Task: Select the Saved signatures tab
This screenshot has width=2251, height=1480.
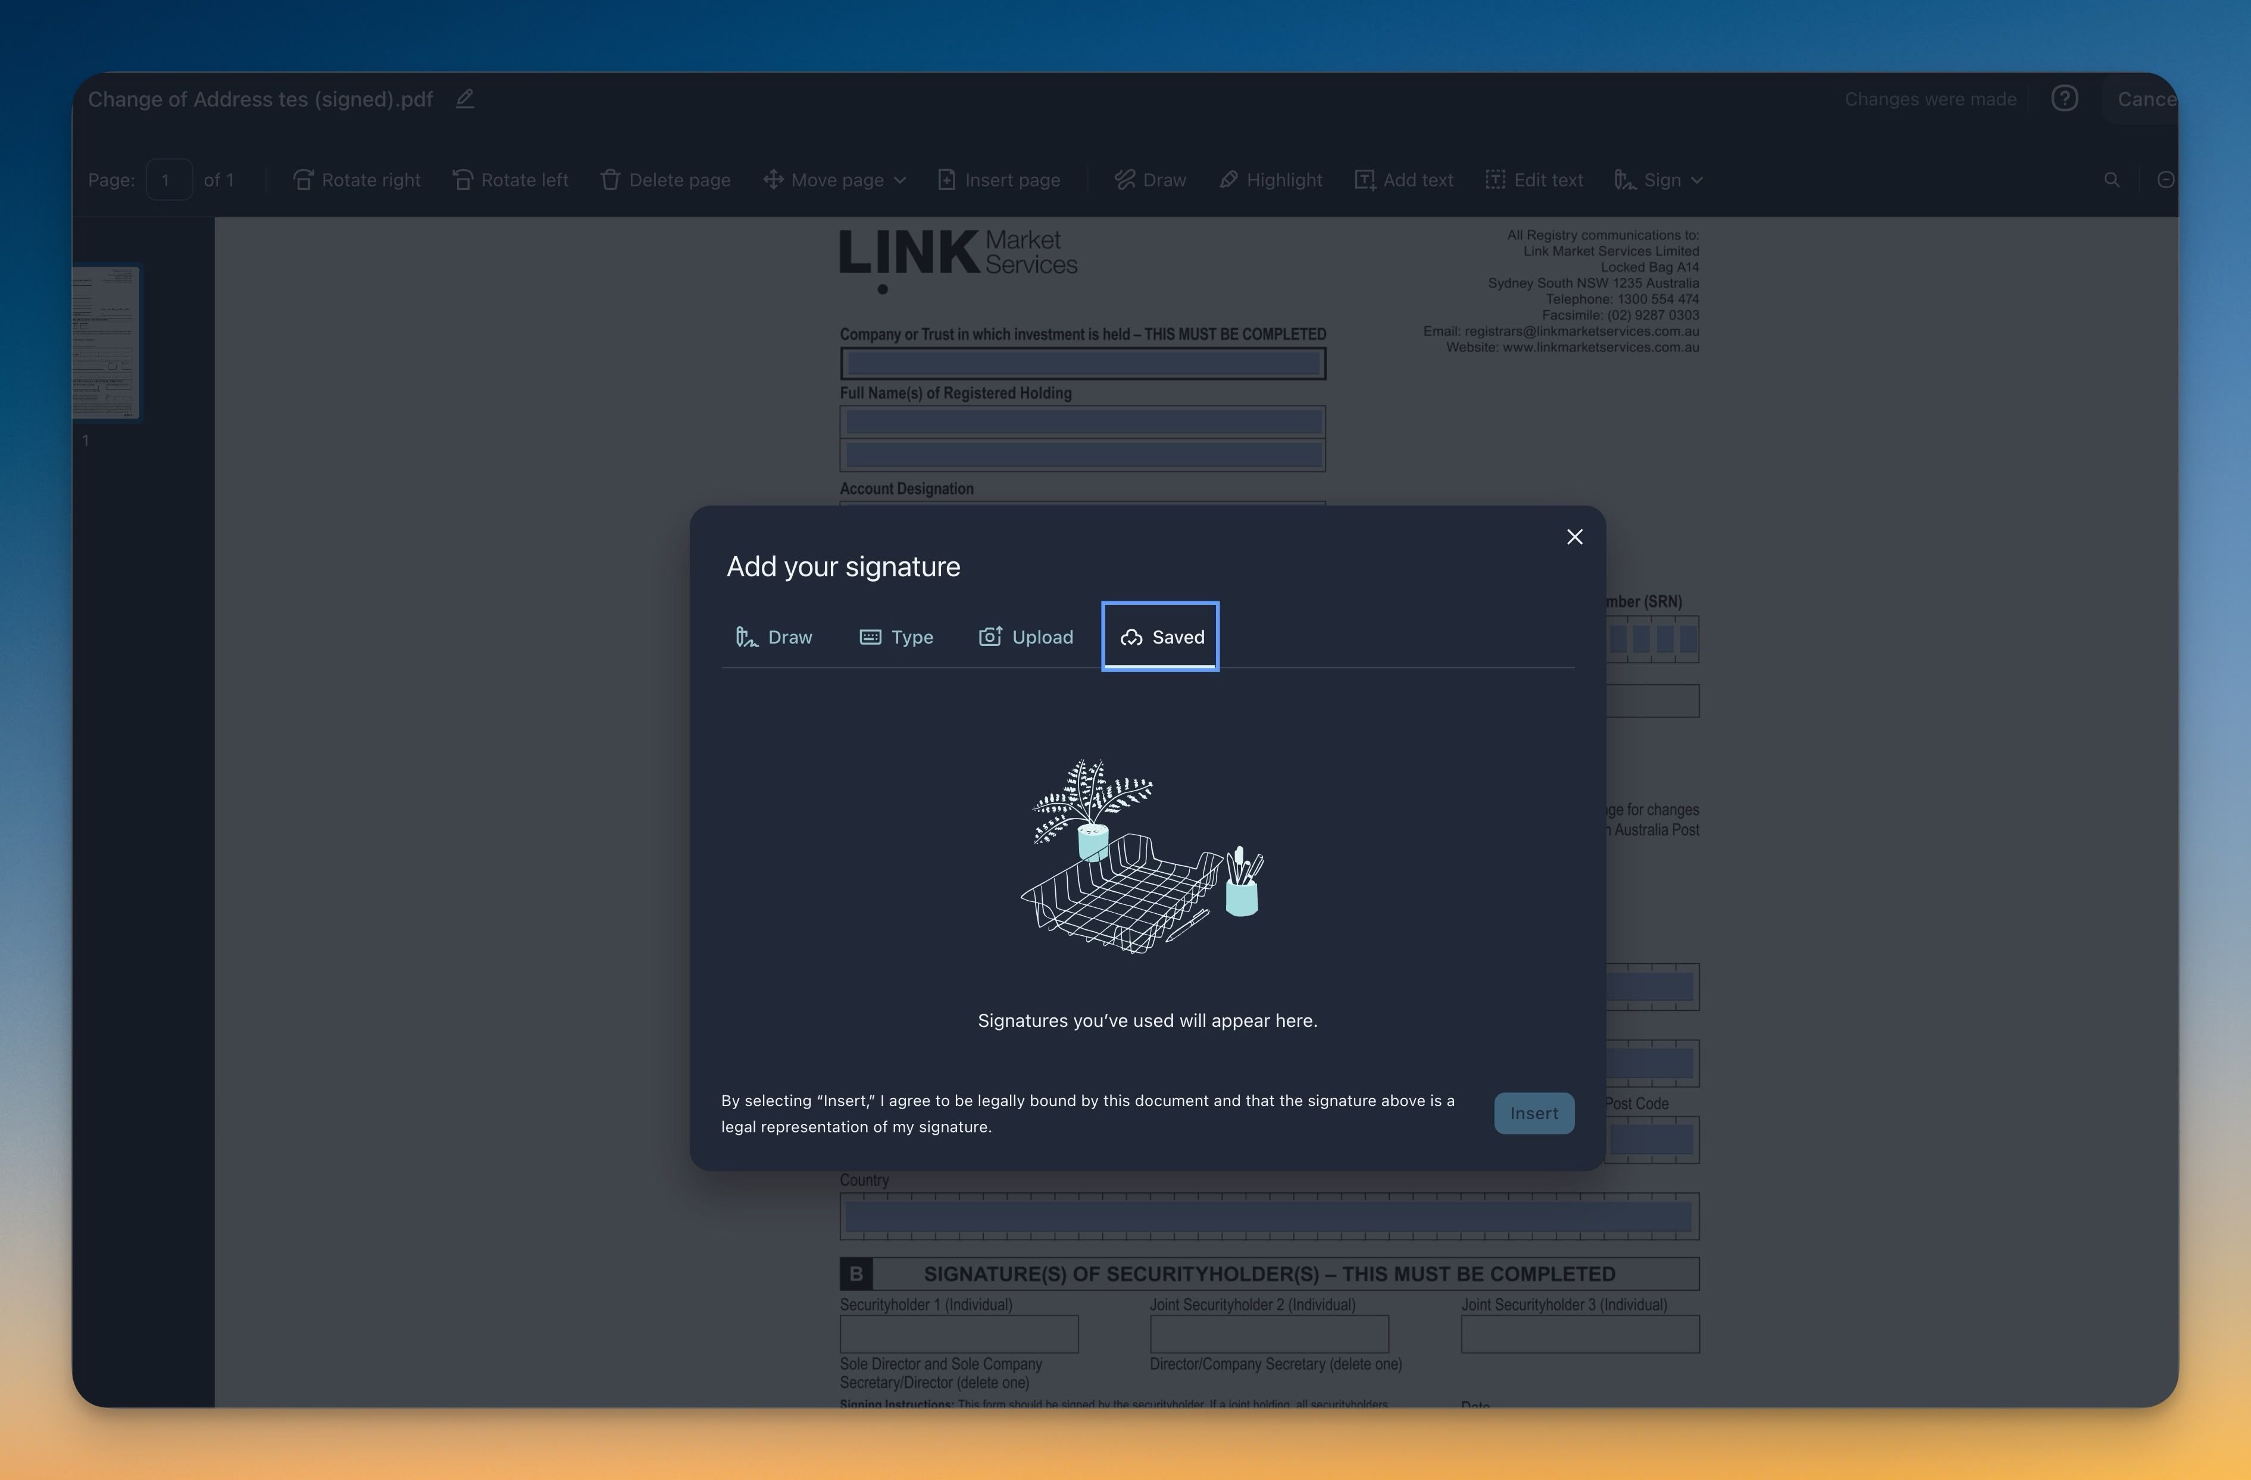Action: click(x=1161, y=637)
